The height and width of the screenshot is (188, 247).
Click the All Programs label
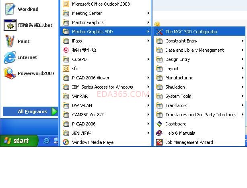coord(32,111)
